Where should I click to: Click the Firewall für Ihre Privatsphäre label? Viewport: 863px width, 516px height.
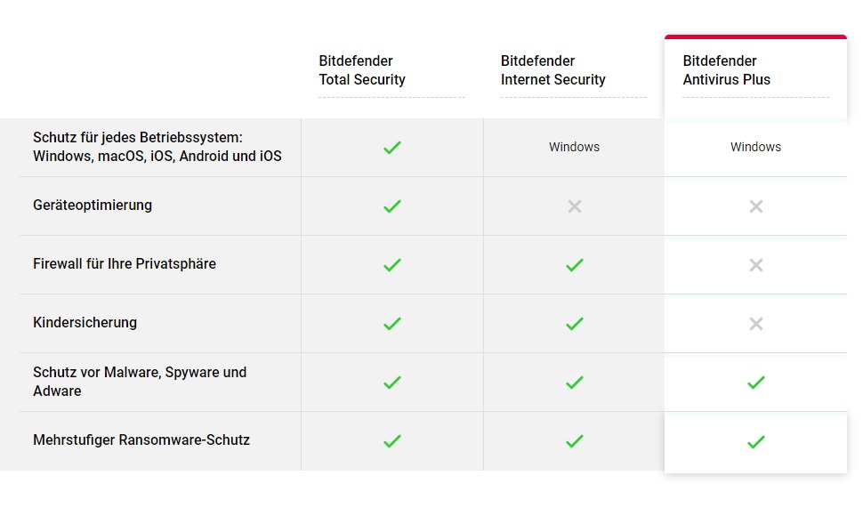[125, 264]
